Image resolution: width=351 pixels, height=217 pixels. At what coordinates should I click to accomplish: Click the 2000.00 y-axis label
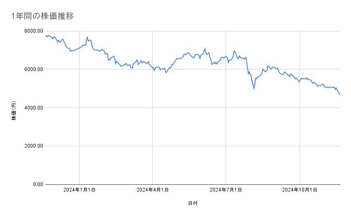[x=33, y=146]
